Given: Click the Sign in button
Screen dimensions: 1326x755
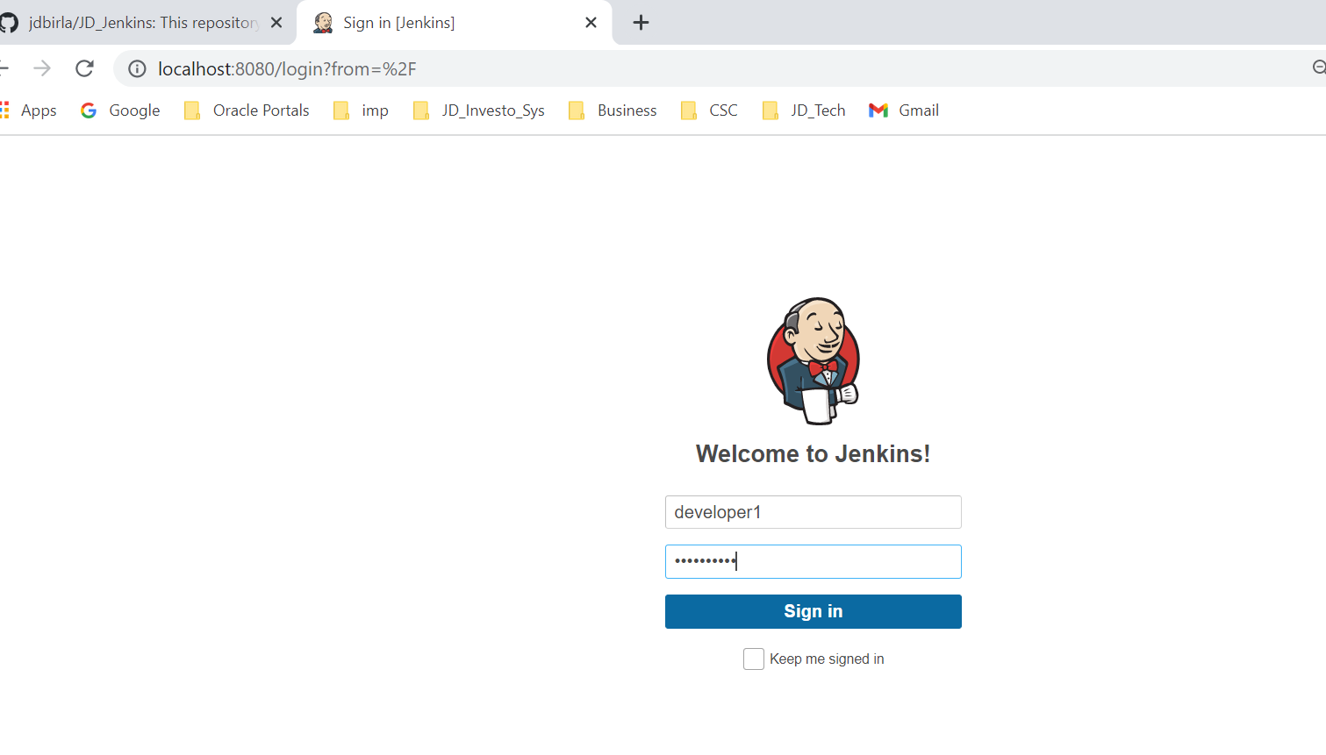Looking at the screenshot, I should [x=814, y=611].
